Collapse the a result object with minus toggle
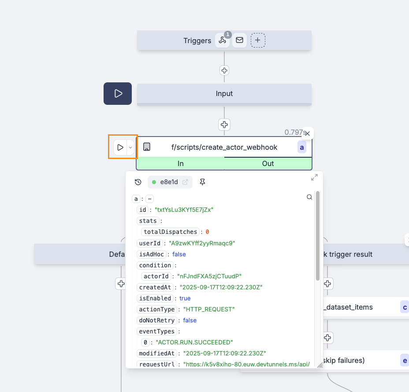Image resolution: width=409 pixels, height=392 pixels. (x=149, y=199)
